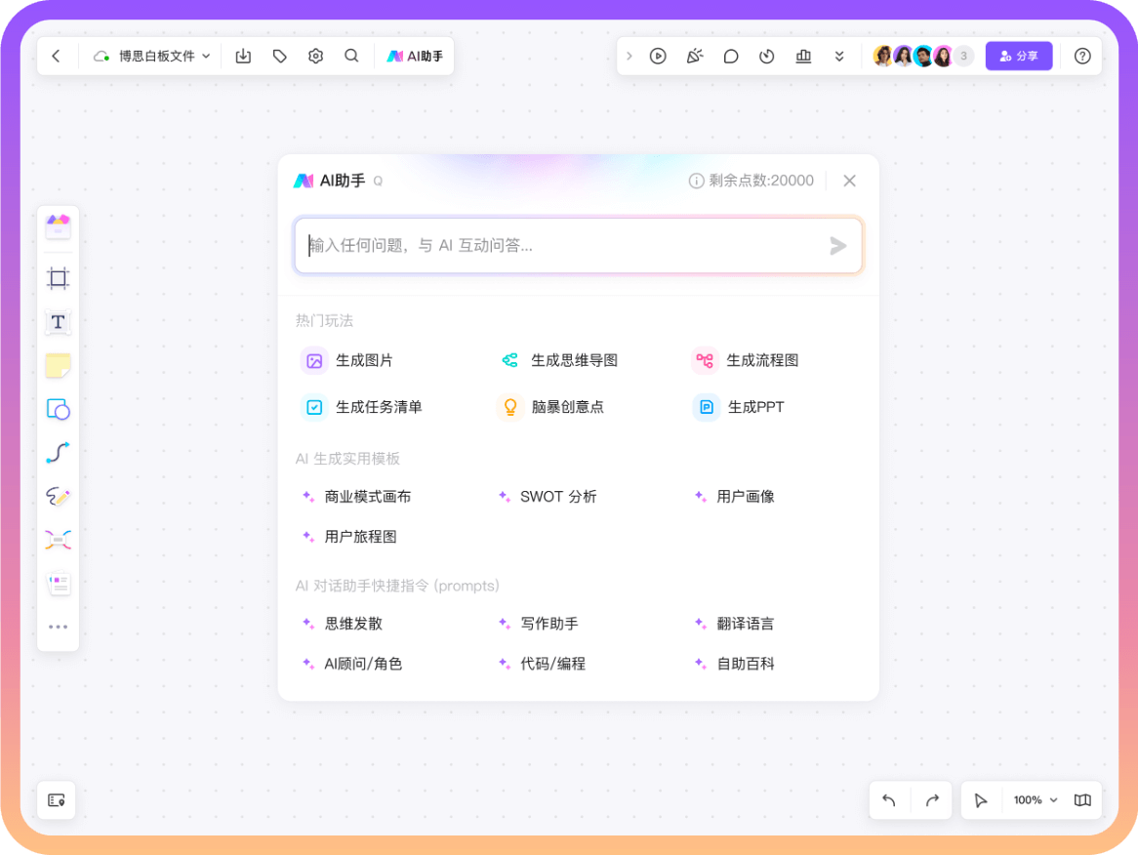Open board settings gear icon
Image resolution: width=1138 pixels, height=855 pixels.
(x=315, y=56)
